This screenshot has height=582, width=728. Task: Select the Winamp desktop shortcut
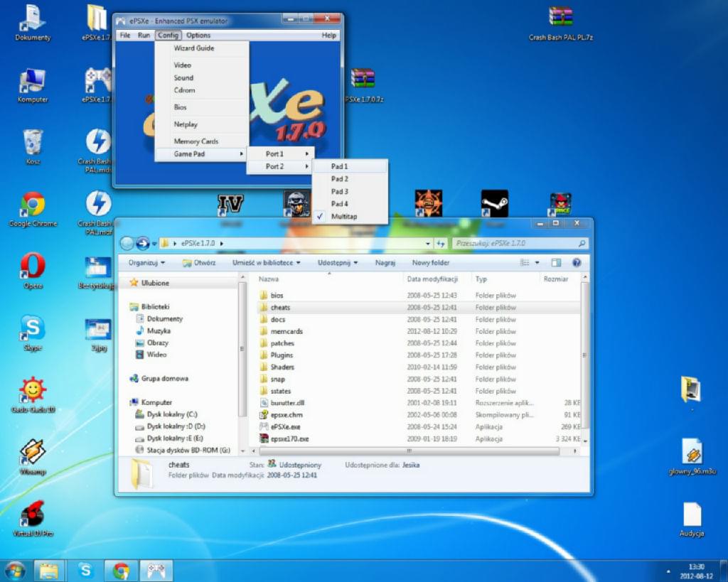33,457
